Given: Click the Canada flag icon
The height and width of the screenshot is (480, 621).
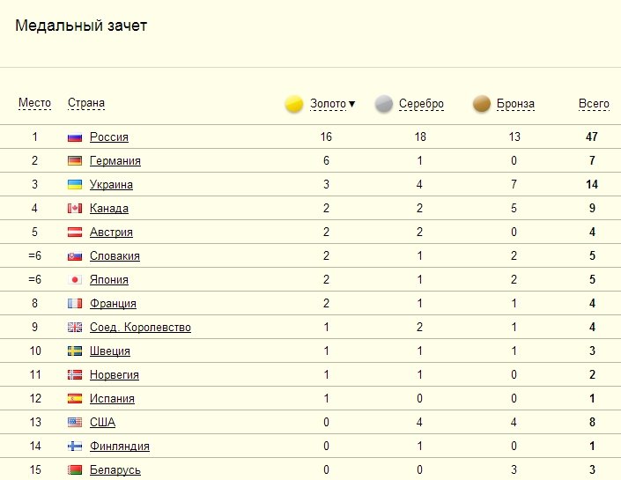Looking at the screenshot, I should pos(75,209).
